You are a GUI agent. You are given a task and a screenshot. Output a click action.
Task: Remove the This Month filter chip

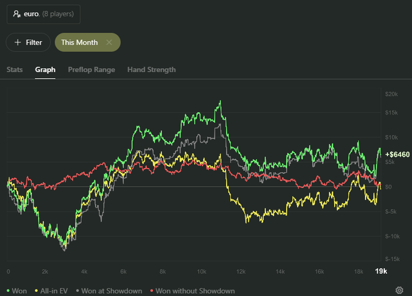(x=109, y=42)
